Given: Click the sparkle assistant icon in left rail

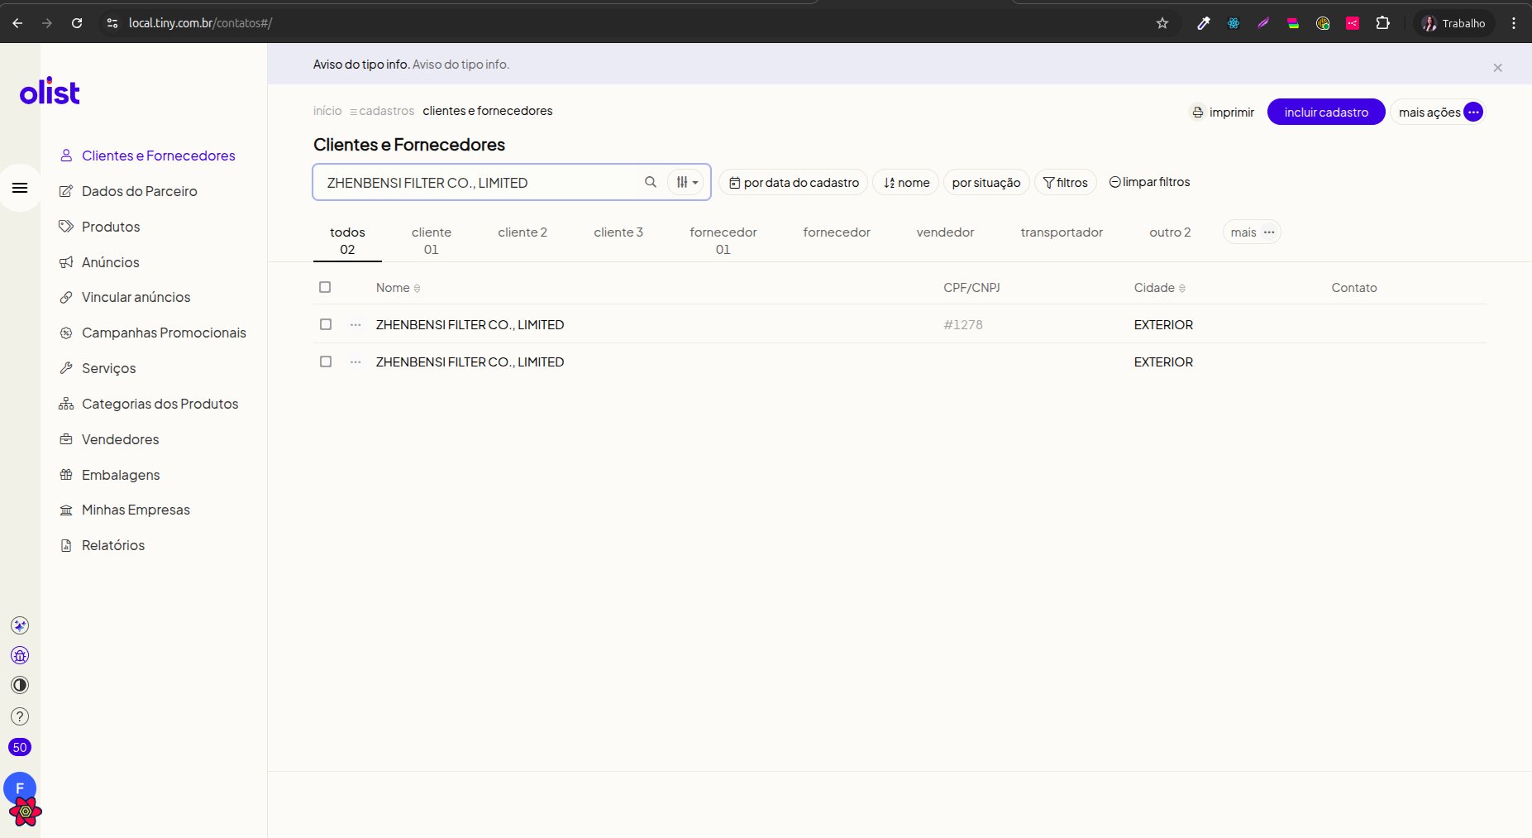Looking at the screenshot, I should 20,625.
